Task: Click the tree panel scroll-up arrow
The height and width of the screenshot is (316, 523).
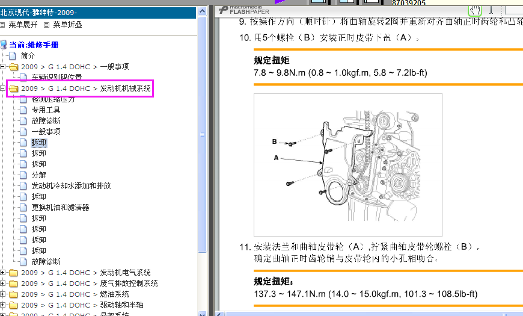Action: 202,11
